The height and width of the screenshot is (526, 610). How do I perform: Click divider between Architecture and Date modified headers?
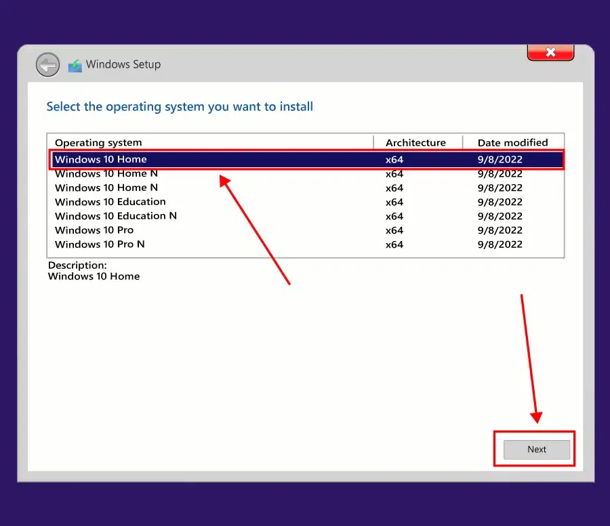point(463,143)
